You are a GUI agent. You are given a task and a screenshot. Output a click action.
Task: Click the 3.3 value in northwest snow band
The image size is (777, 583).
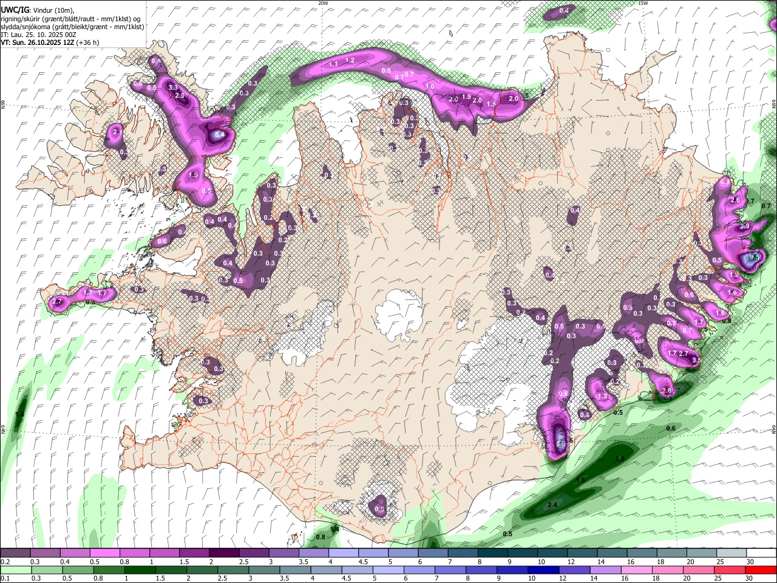tap(173, 87)
